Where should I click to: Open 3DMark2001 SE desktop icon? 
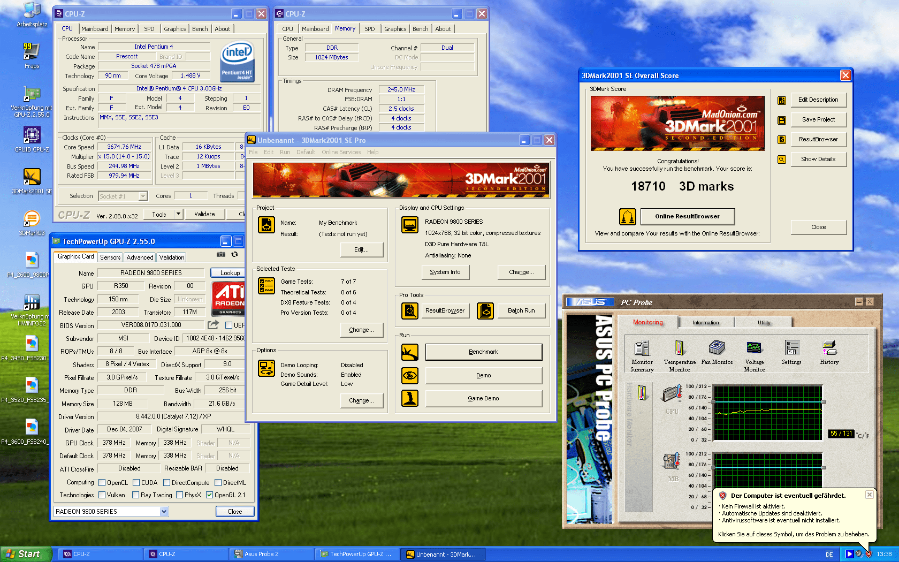[x=32, y=181]
